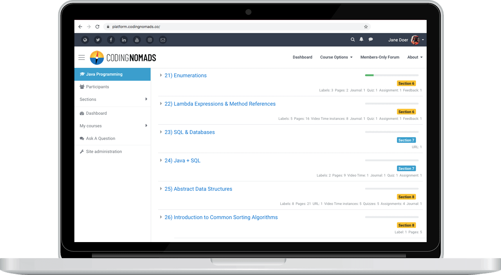This screenshot has height=275, width=501.
Task: Open the LinkedIn social icon
Action: pos(124,40)
